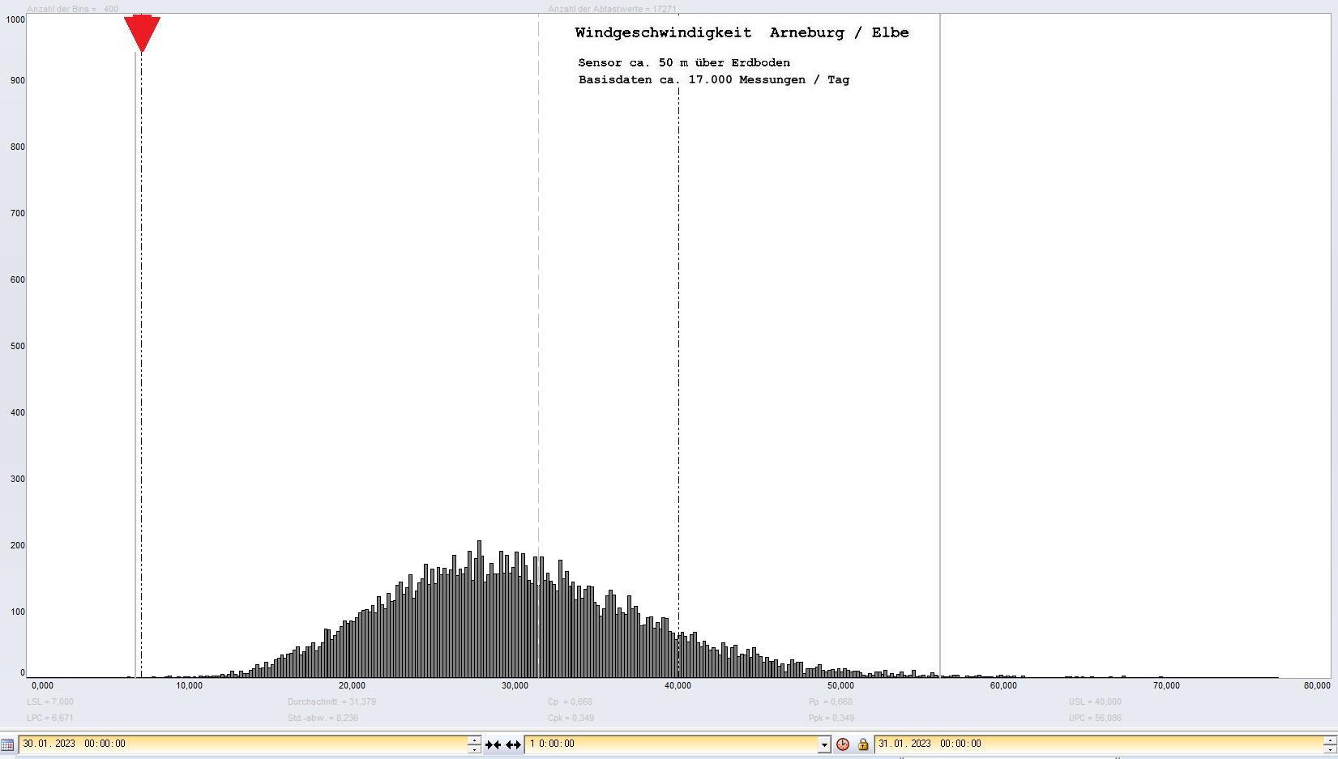Click the x-axis label 50,000
The height and width of the screenshot is (759, 1338).
[x=841, y=685]
